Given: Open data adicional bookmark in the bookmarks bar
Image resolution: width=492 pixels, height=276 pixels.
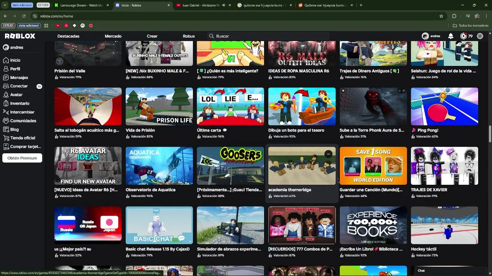Looking at the screenshot, I should point(29,26).
